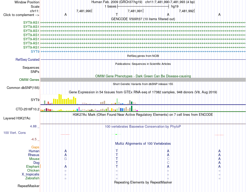Open Short Genetic Variants from dbSNP release 155
The height and width of the screenshot is (192, 246).
[x=143, y=84]
